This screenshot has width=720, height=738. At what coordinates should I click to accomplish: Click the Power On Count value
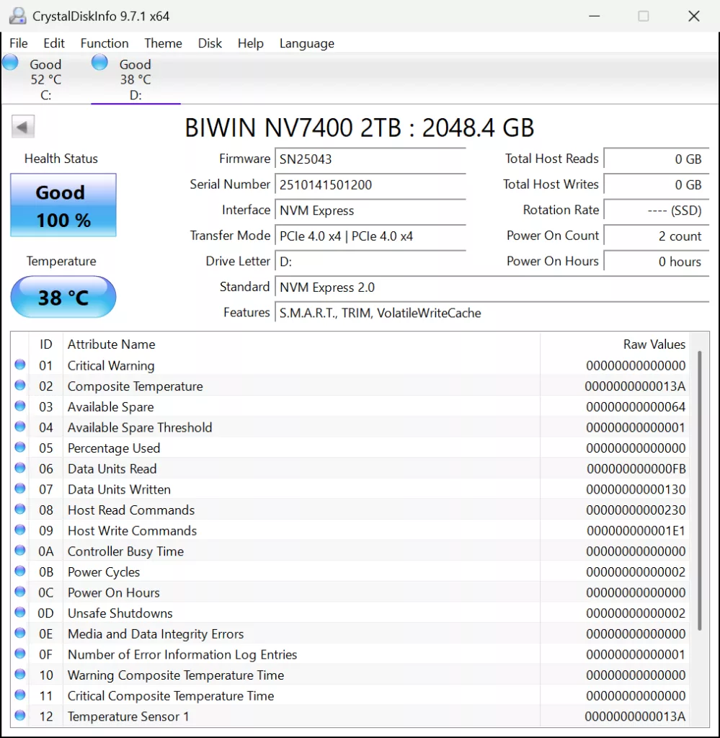point(656,236)
